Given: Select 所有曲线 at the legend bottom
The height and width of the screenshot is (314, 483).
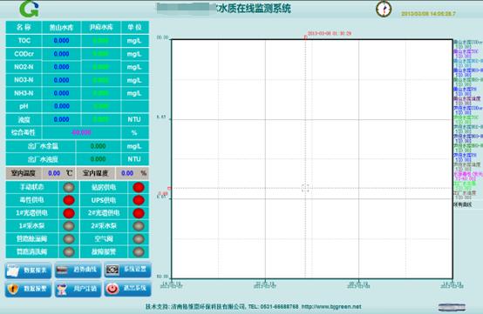Looking at the screenshot, I should point(463,204).
